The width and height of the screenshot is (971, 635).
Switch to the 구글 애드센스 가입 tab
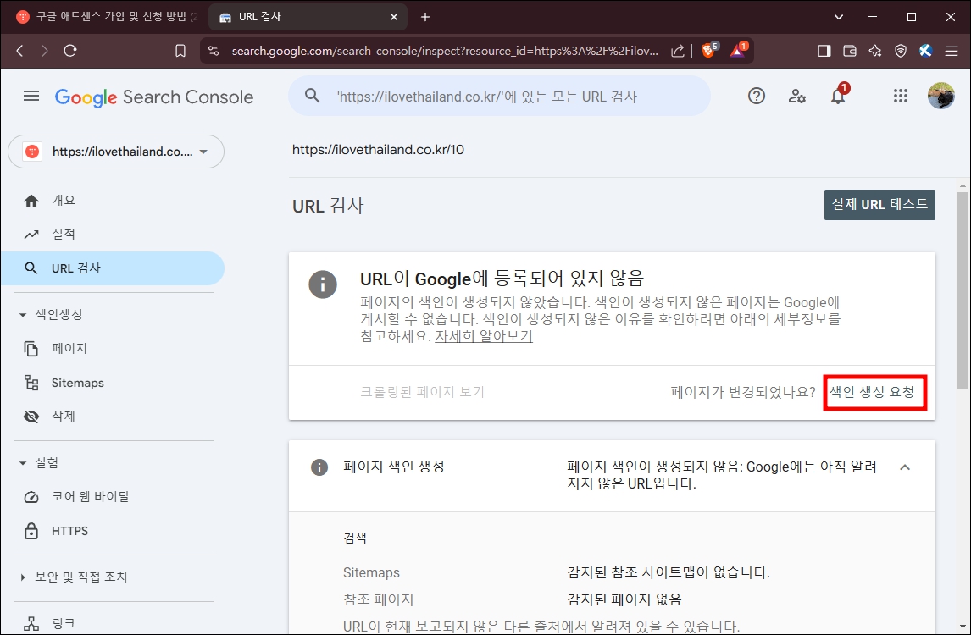tap(105, 17)
